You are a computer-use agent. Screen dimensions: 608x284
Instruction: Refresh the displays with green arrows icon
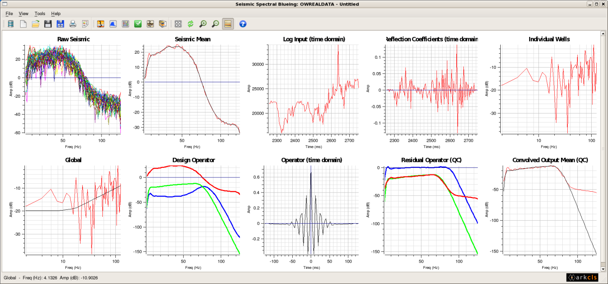190,23
